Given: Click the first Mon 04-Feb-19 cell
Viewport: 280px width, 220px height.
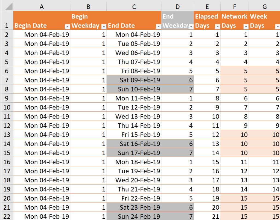Looking at the screenshot, I should (42, 34).
